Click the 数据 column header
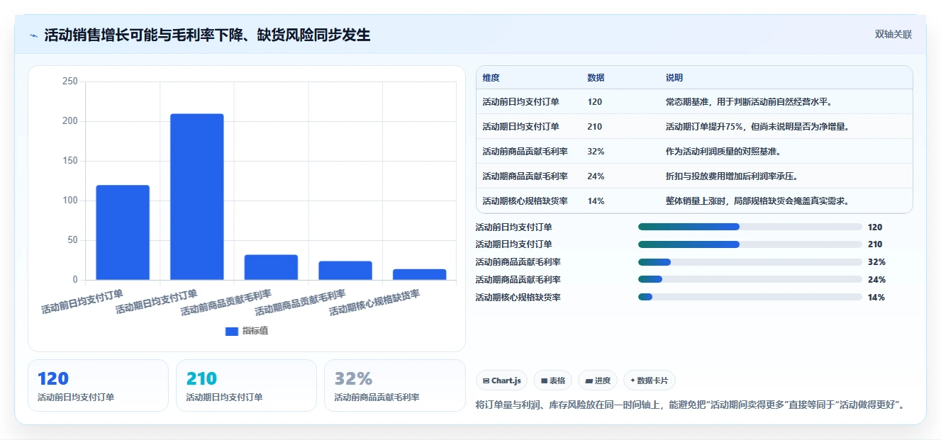The width and height of the screenshot is (941, 440). tap(596, 78)
